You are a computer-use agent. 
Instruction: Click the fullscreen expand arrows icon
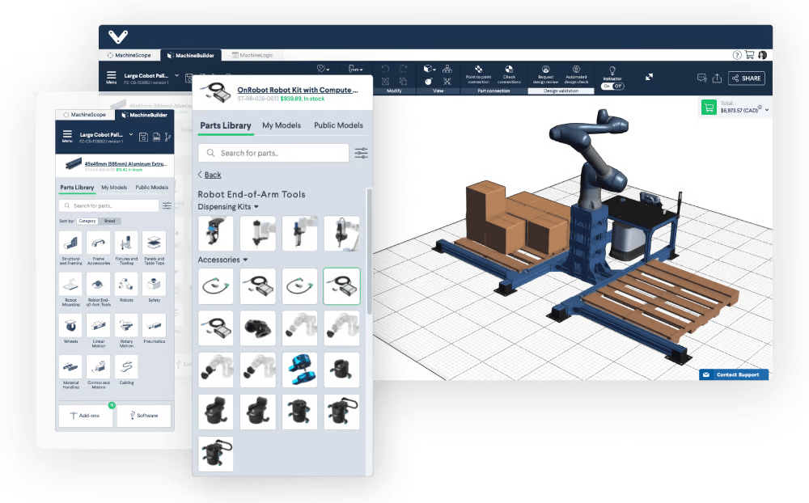(x=649, y=77)
